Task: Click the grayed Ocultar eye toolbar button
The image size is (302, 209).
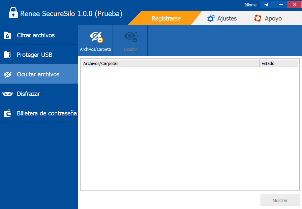Action: tap(130, 41)
